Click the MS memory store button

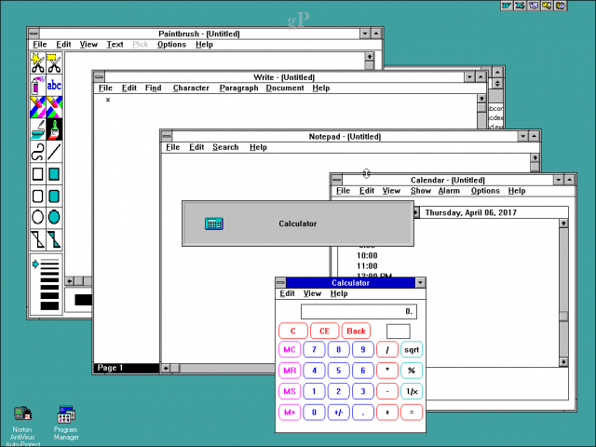(x=290, y=391)
